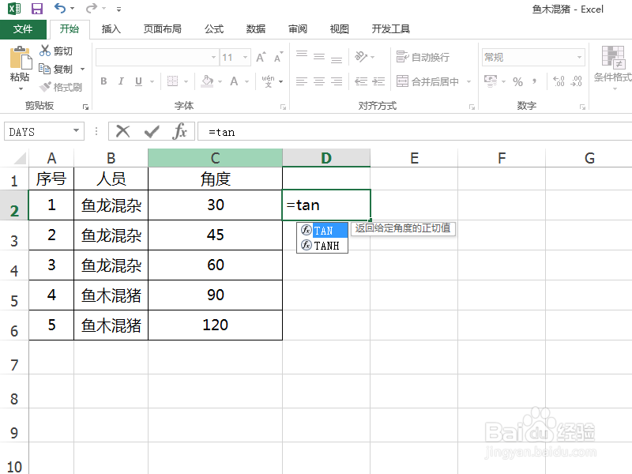
Task: Click the comma style icon
Action: (535, 81)
